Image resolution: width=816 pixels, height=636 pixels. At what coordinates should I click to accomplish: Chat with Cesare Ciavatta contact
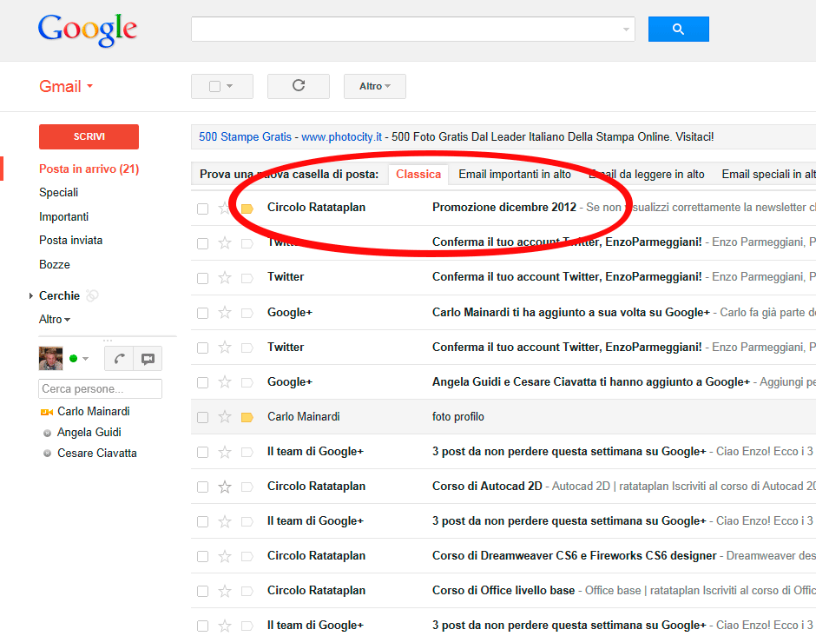[x=97, y=454]
